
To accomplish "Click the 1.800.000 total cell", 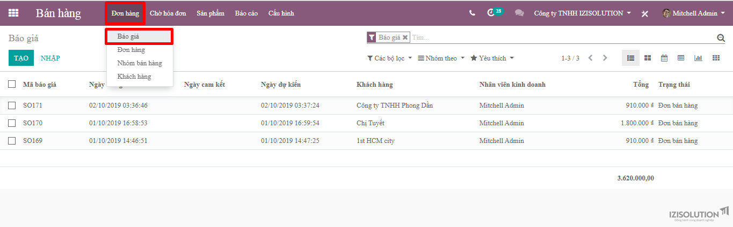I will coord(637,123).
